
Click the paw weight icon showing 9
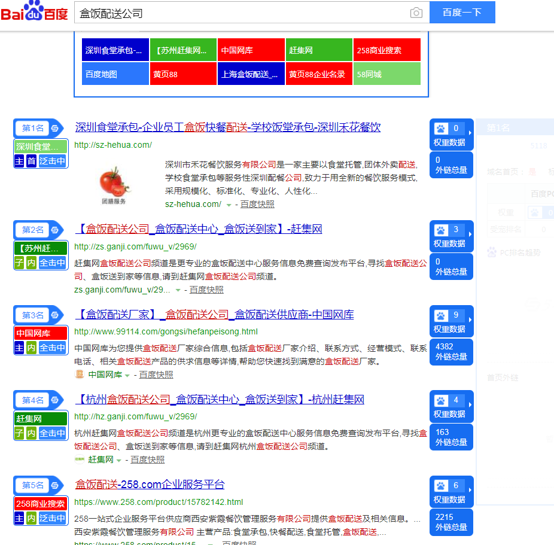pos(441,315)
